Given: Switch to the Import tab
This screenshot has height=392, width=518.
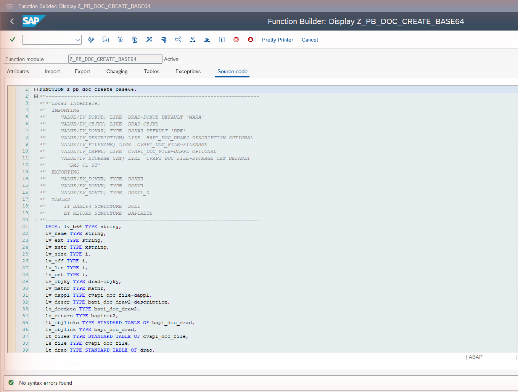Looking at the screenshot, I should coord(52,71).
